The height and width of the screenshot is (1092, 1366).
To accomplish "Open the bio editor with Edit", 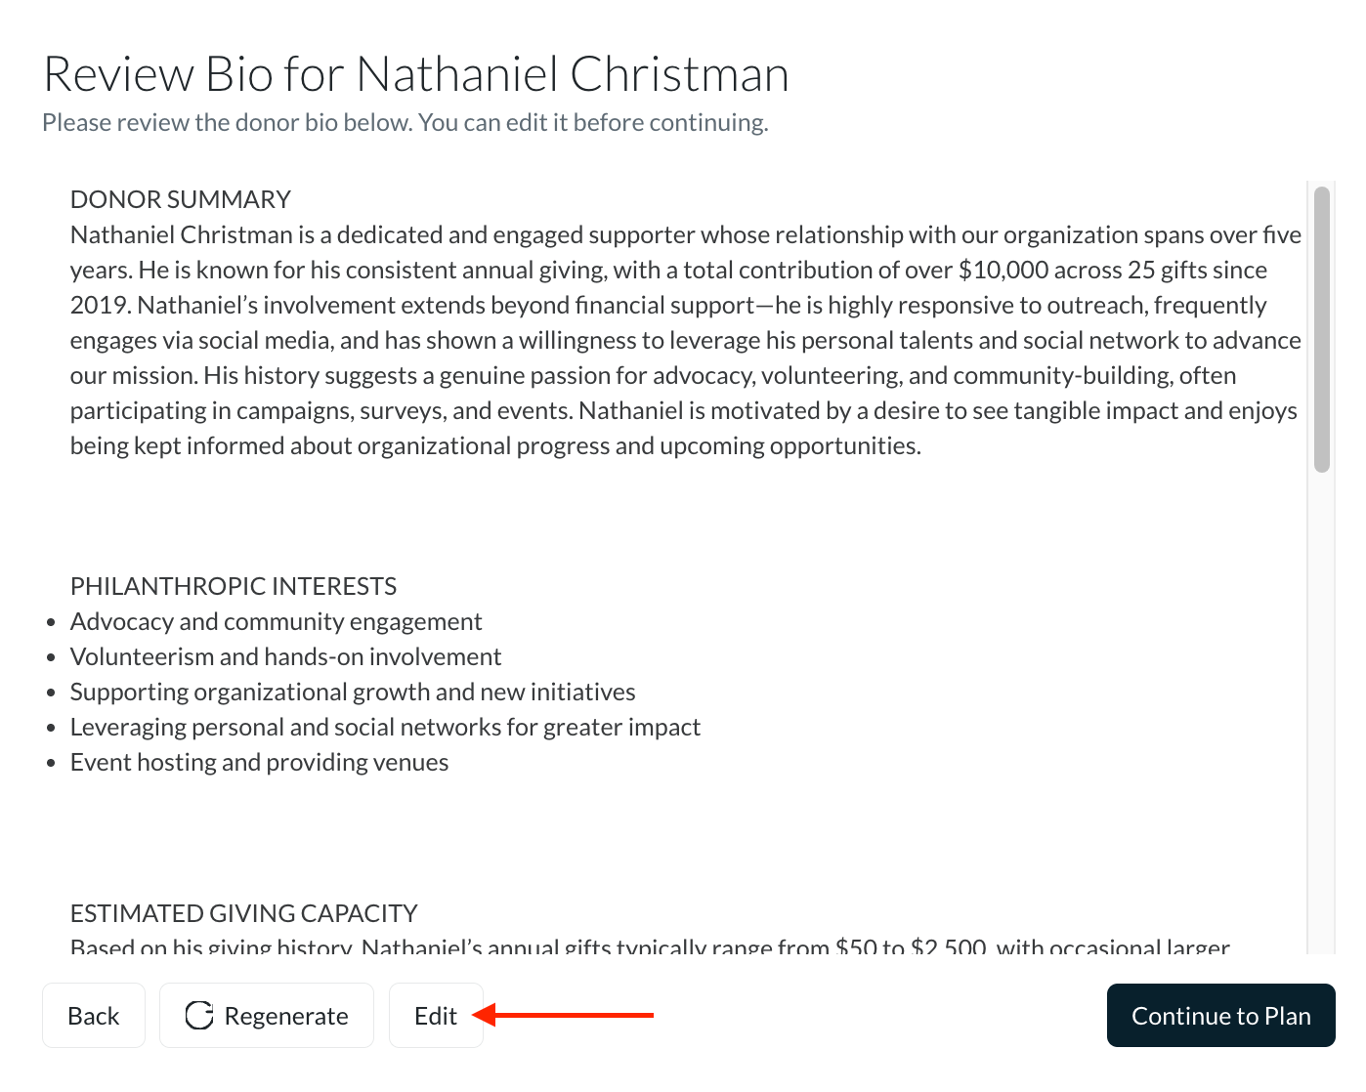I will click(436, 1016).
